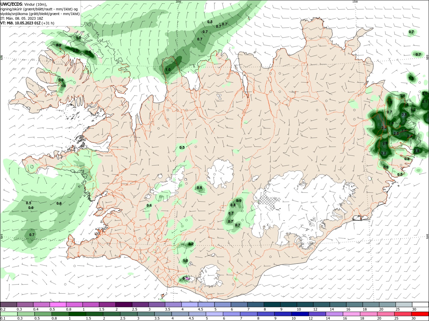Select the valid time line 'VT: Mið. 10.05.2023 01Z'
The image size is (429, 321).
tap(20, 23)
